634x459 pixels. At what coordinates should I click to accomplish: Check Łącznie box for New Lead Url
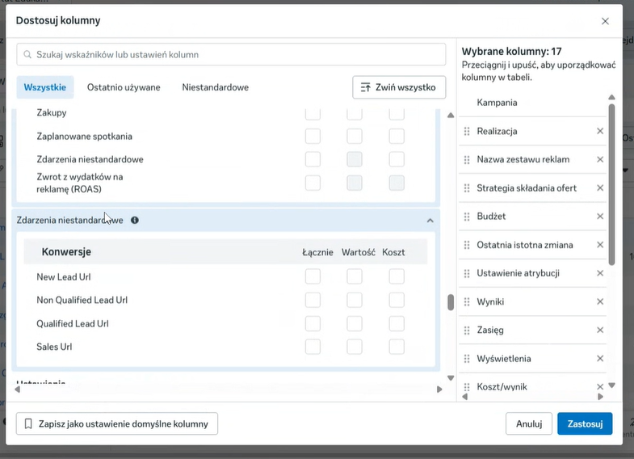(x=313, y=277)
